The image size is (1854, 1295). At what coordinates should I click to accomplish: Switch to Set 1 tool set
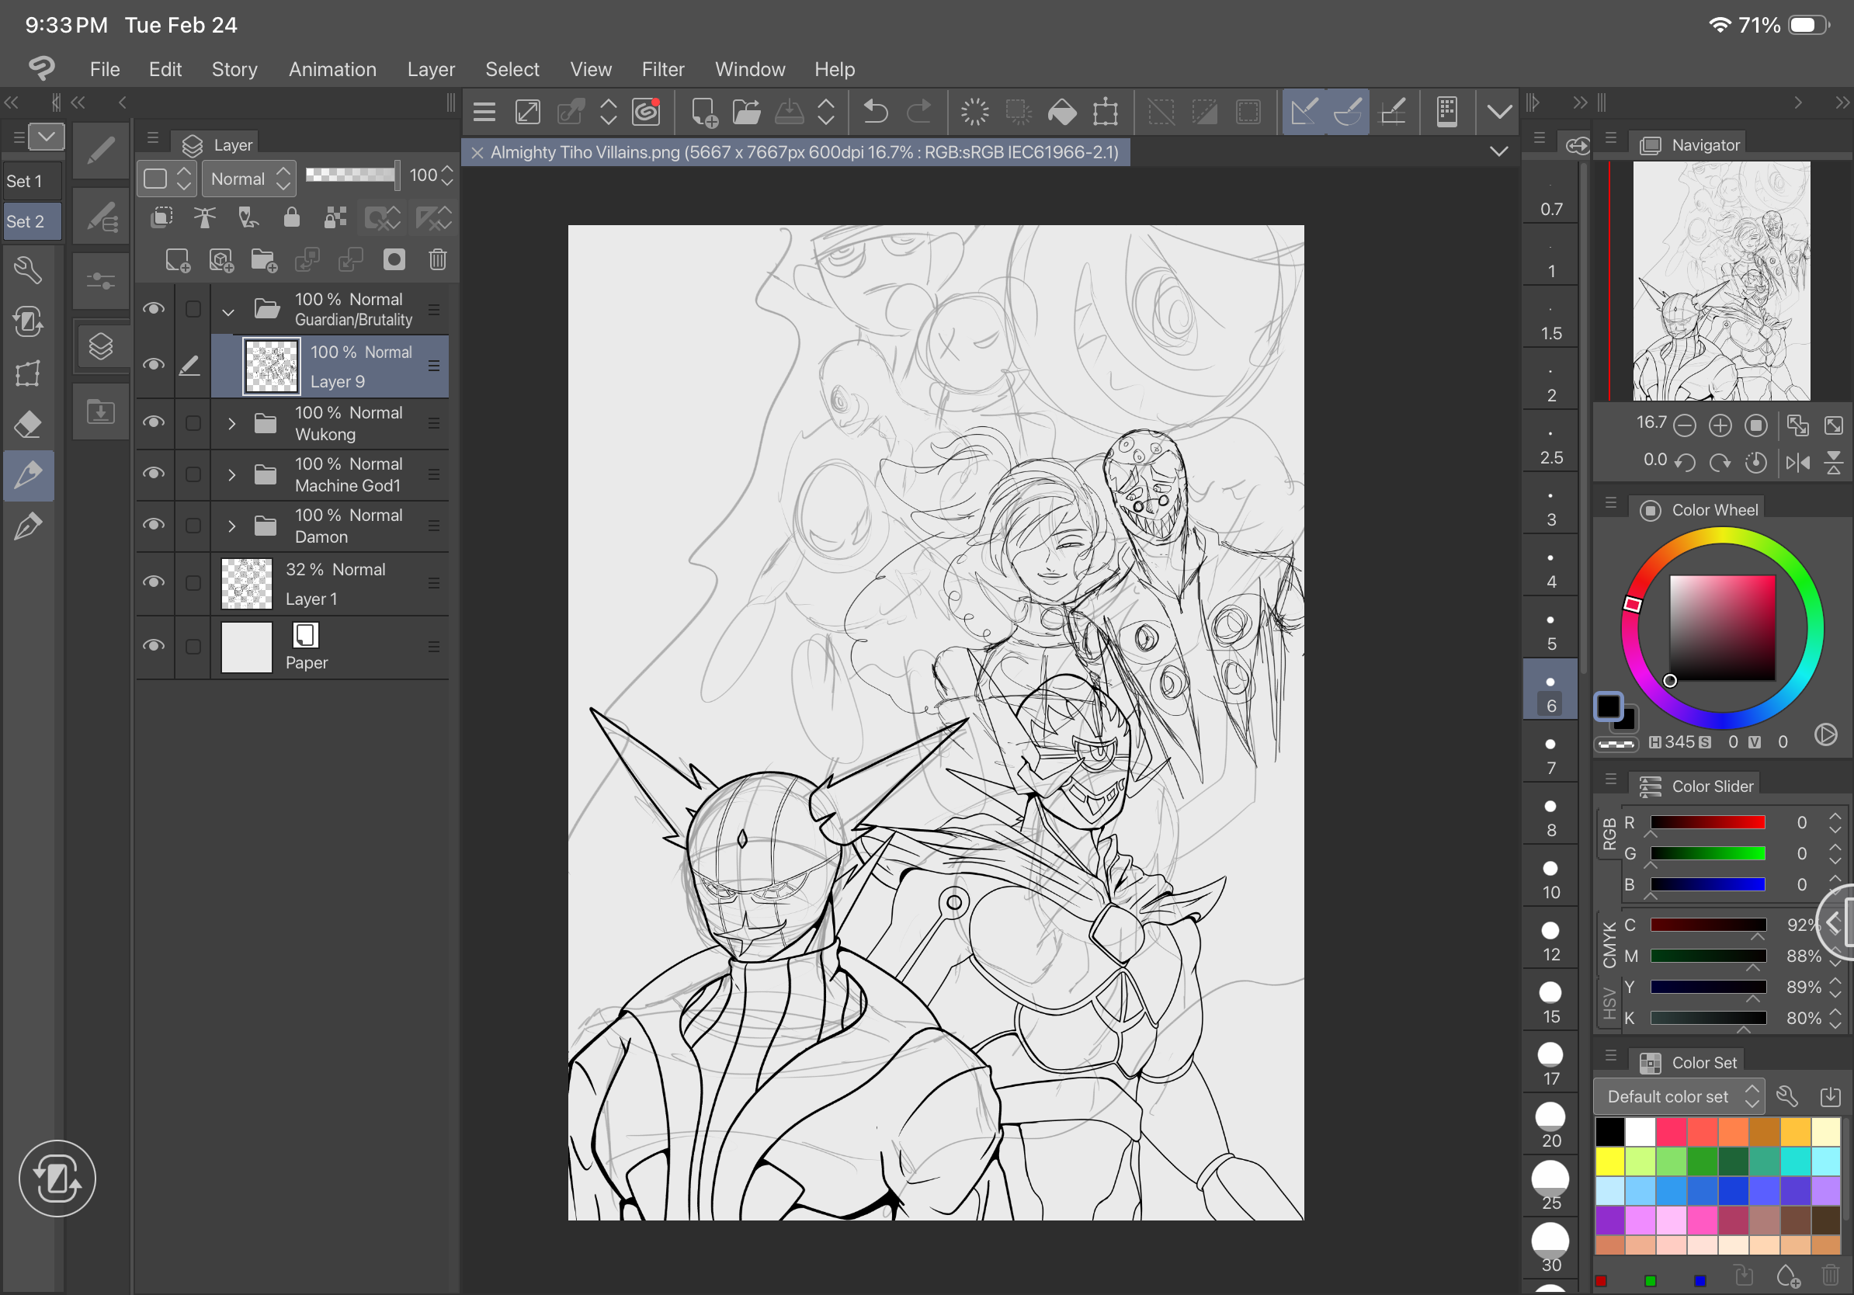click(x=31, y=182)
